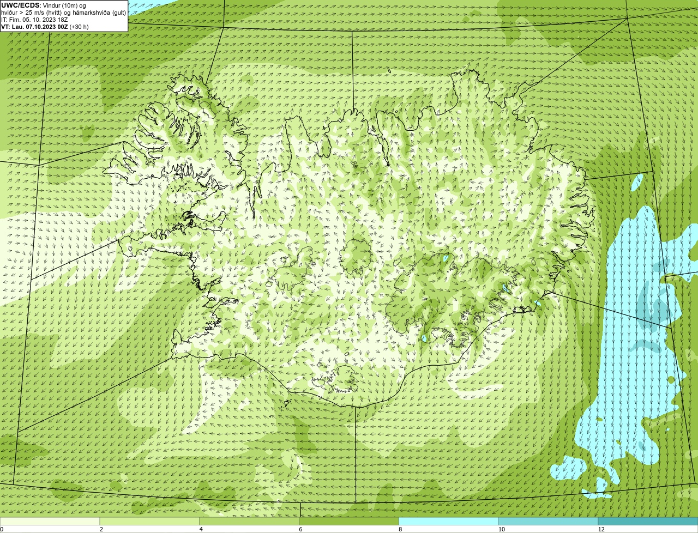
Task: Click the teal legend band above 12 m/s
Action: pyautogui.click(x=648, y=522)
